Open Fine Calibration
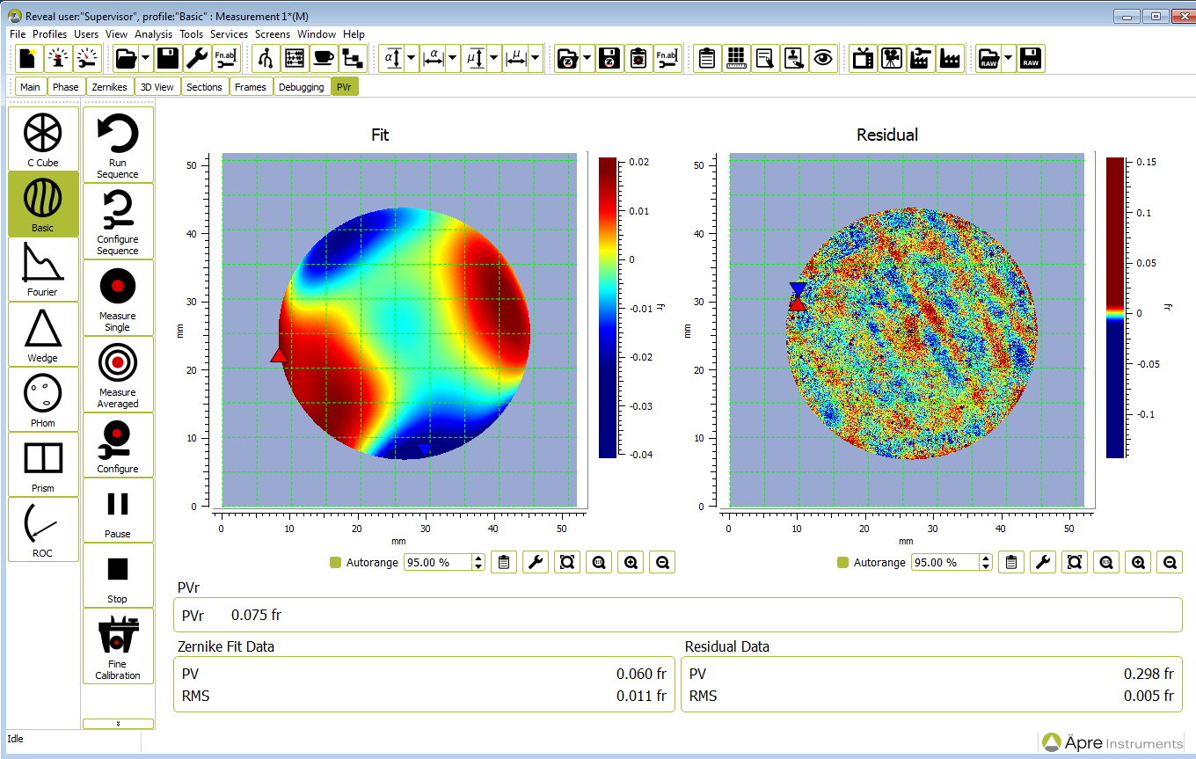Image resolution: width=1196 pixels, height=759 pixels. coord(118,646)
